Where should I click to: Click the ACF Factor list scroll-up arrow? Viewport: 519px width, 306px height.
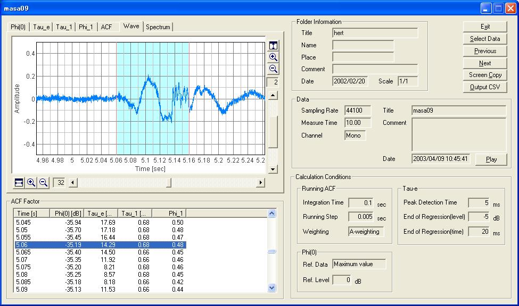[272, 214]
